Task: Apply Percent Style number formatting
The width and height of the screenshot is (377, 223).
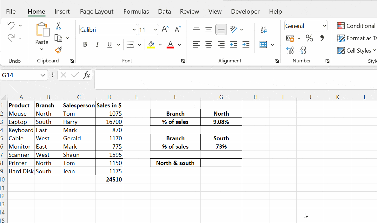Action: pyautogui.click(x=309, y=38)
